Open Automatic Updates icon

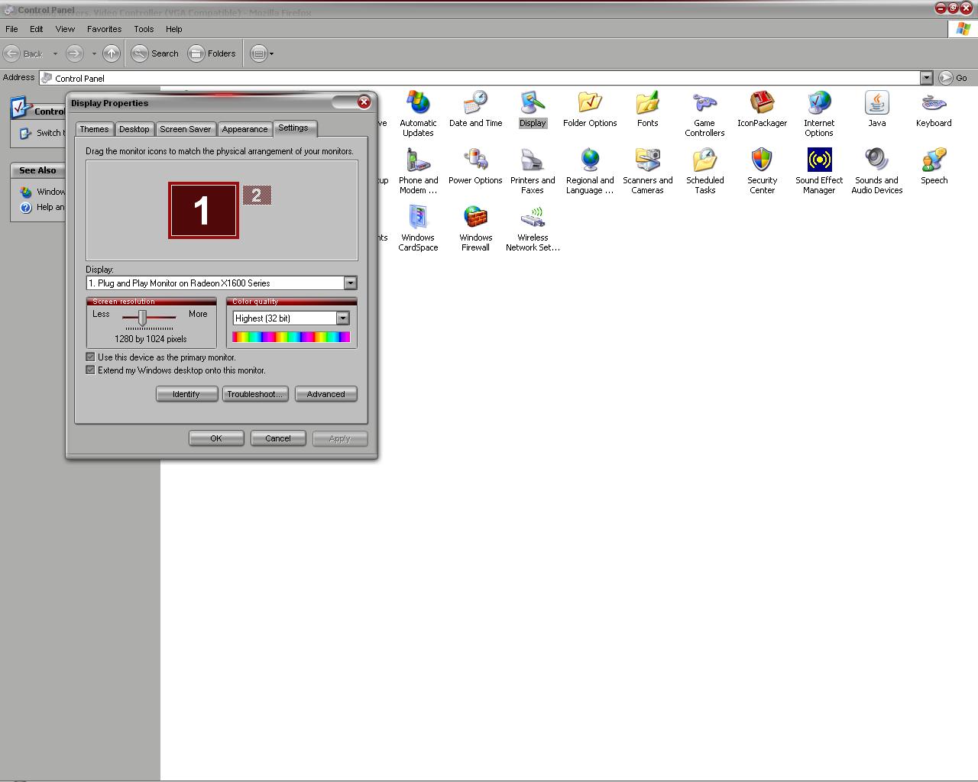pos(418,113)
